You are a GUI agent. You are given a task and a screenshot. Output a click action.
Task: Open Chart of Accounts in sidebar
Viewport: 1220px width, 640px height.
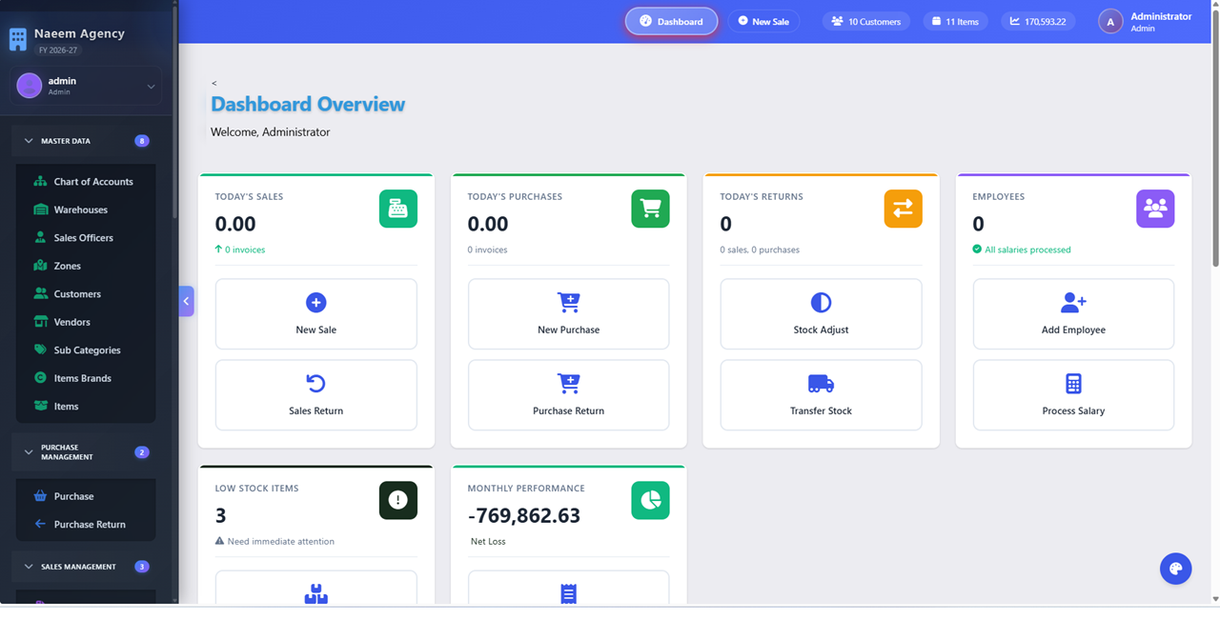92,182
